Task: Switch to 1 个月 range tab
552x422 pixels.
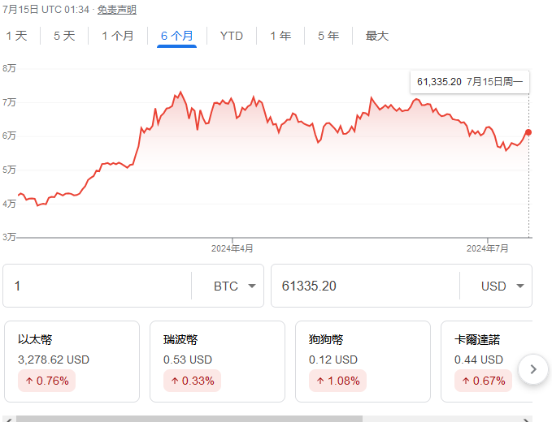Action: 118,36
